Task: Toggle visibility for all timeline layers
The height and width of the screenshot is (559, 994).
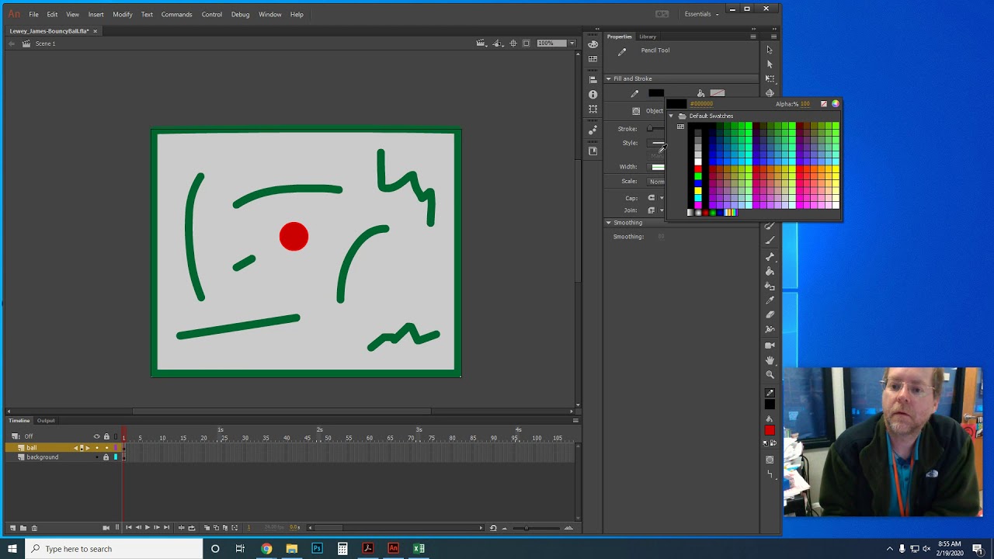Action: [x=97, y=436]
